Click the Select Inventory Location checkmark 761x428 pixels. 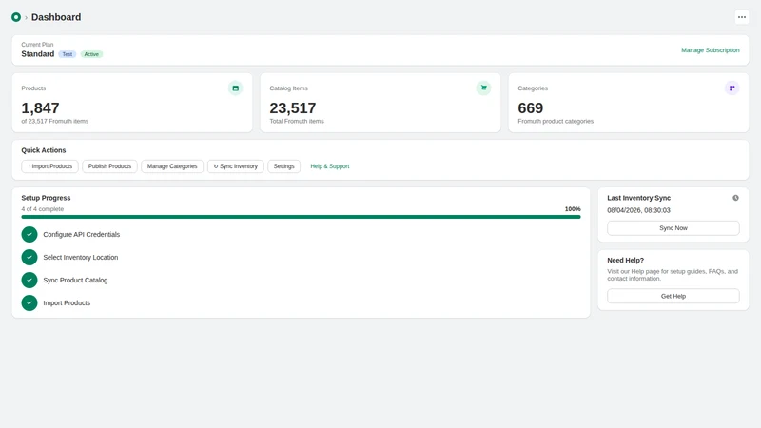tap(29, 257)
